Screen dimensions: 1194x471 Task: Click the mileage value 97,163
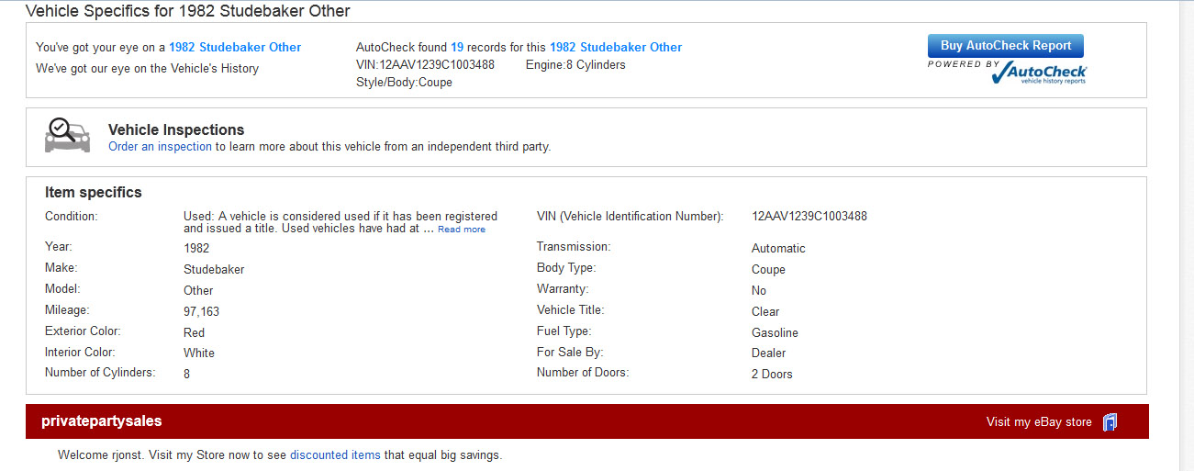pos(201,312)
